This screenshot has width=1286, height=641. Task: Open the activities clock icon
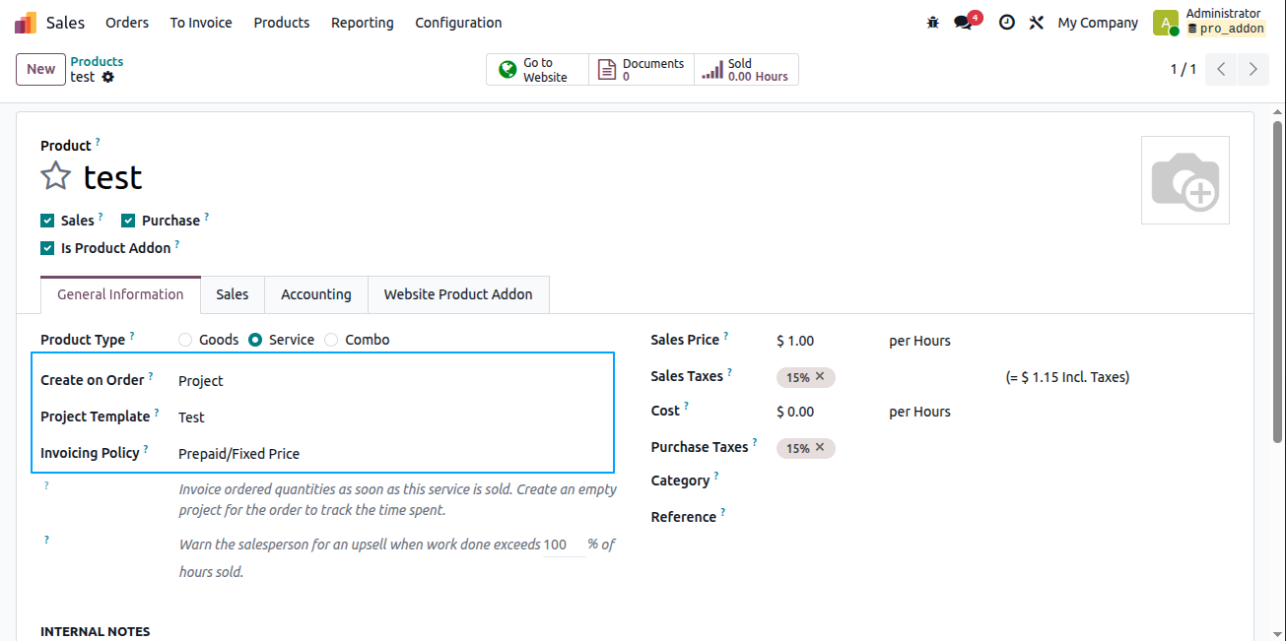pyautogui.click(x=1006, y=23)
